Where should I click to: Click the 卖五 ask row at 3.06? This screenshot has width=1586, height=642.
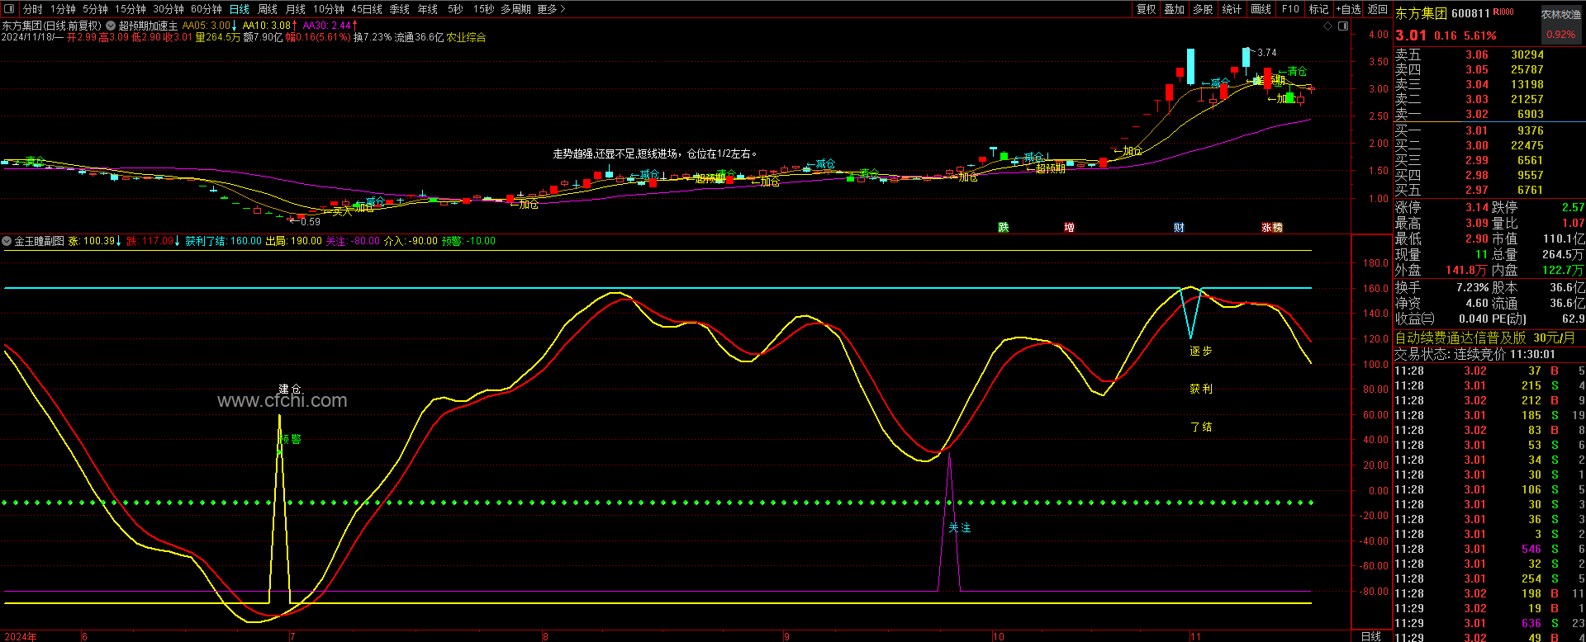[1489, 54]
